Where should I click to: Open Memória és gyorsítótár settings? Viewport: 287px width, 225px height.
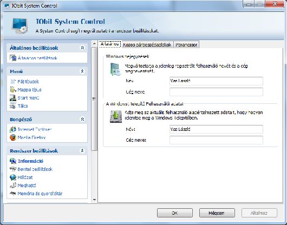(40, 194)
